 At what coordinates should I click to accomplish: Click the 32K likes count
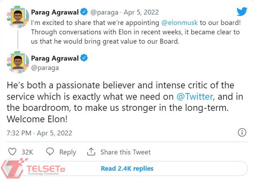pos(27,152)
